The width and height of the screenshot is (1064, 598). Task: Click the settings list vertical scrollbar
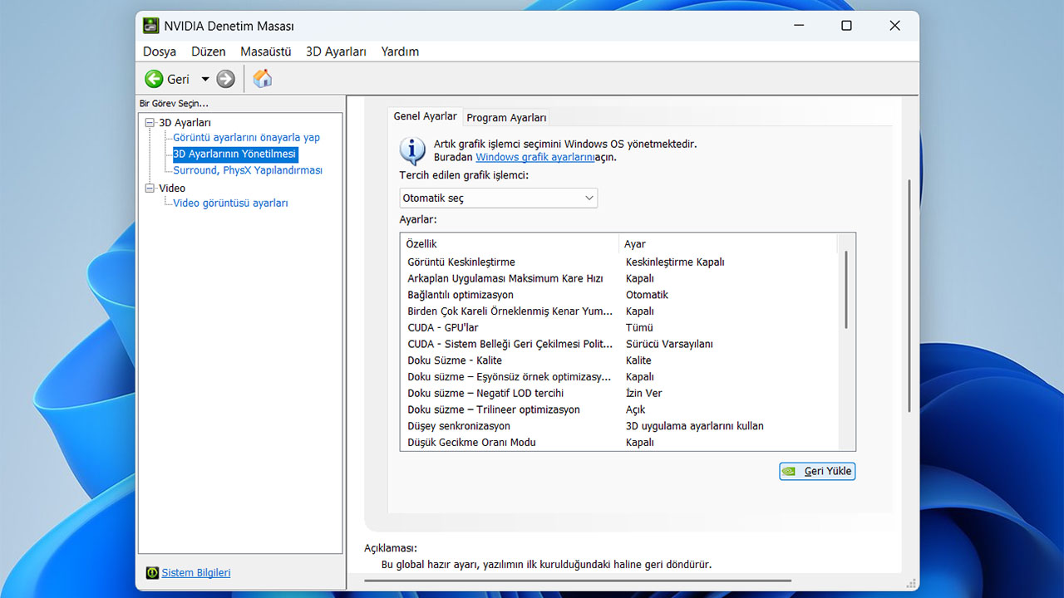[x=846, y=291]
